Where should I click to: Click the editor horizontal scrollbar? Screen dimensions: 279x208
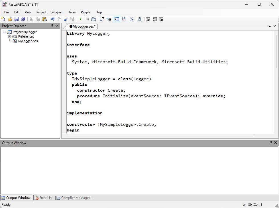click(160, 136)
